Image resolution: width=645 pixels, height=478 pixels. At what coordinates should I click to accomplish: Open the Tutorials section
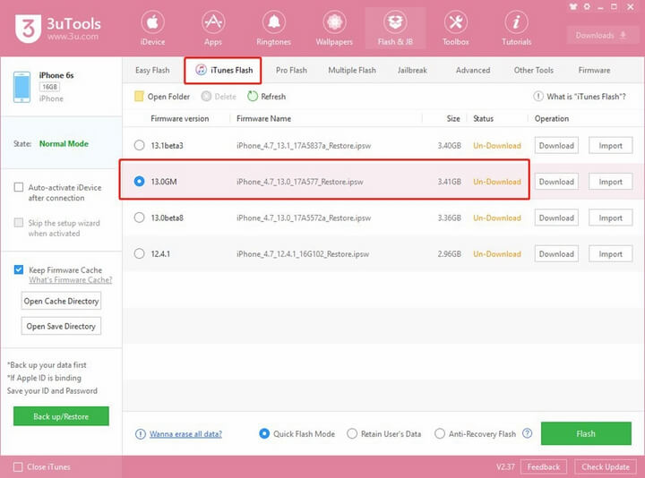click(516, 29)
